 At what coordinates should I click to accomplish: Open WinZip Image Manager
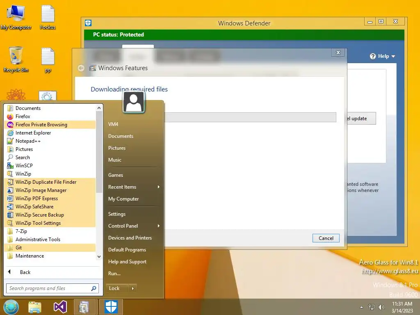coord(50,190)
